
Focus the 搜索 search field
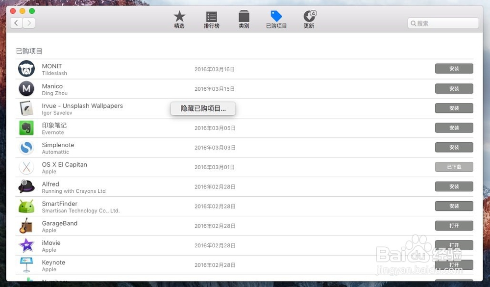coord(443,23)
